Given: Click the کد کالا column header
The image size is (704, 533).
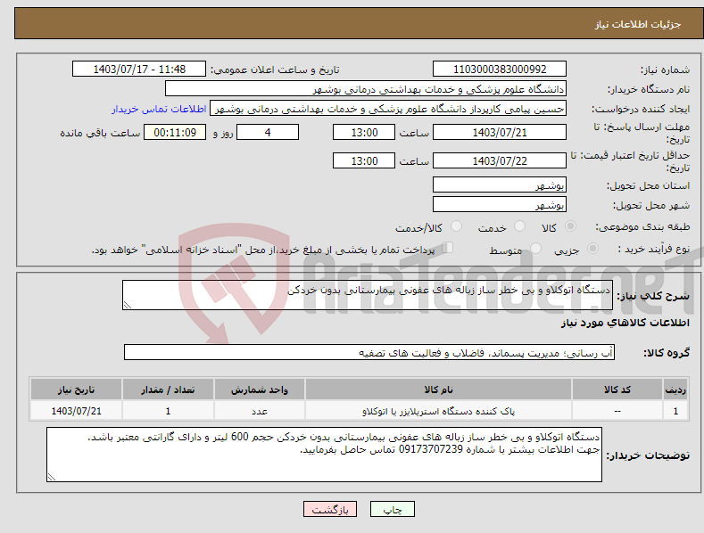Looking at the screenshot, I should 617,389.
